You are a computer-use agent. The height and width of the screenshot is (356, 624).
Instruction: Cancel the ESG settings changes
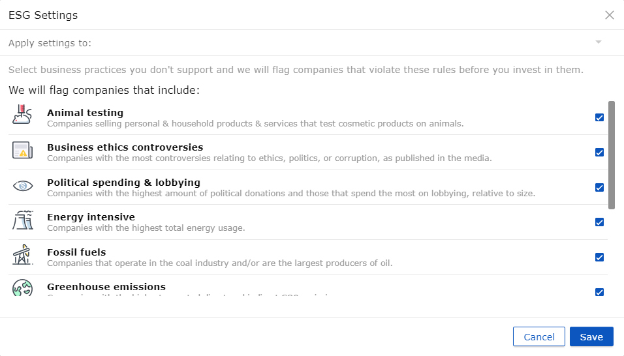click(539, 336)
